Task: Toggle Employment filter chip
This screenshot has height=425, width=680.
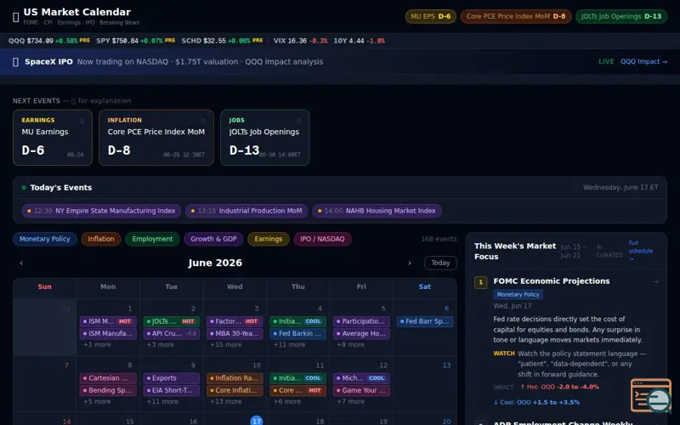Action: coord(152,239)
